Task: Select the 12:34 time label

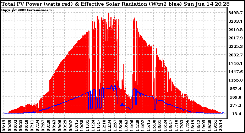Action: tap(109, 126)
